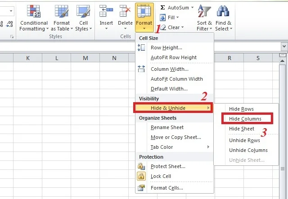Expand AutoSum dropdown arrow
Viewport: 288px width, 199px height.
point(192,8)
